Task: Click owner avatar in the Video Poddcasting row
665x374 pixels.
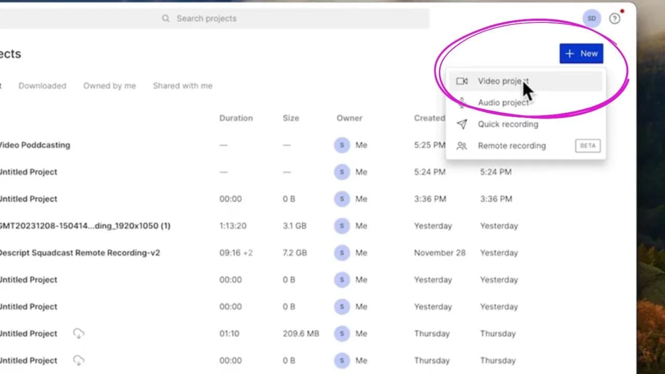Action: coord(342,145)
